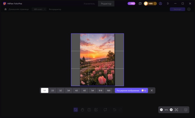Open the AI image generation tool
The height and width of the screenshot is (118, 195).
pyautogui.click(x=96, y=110)
